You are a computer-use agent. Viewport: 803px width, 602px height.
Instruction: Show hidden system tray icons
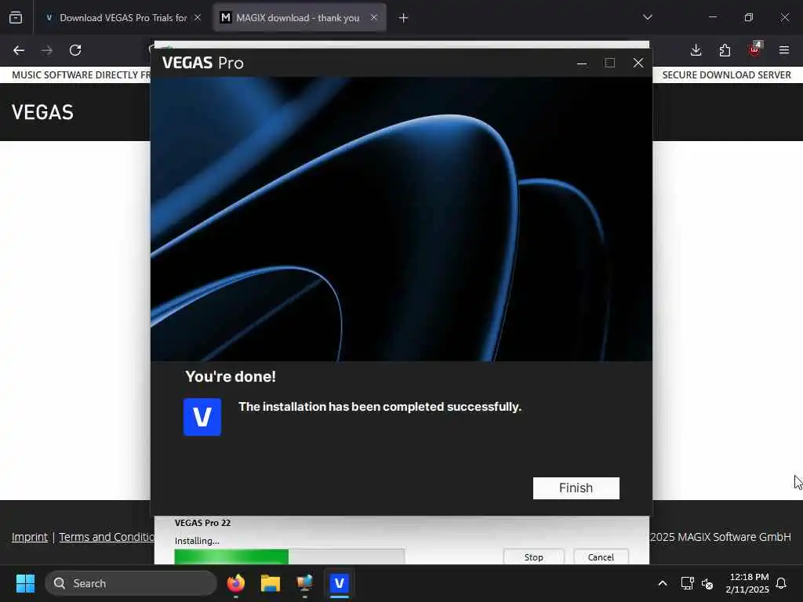(662, 583)
